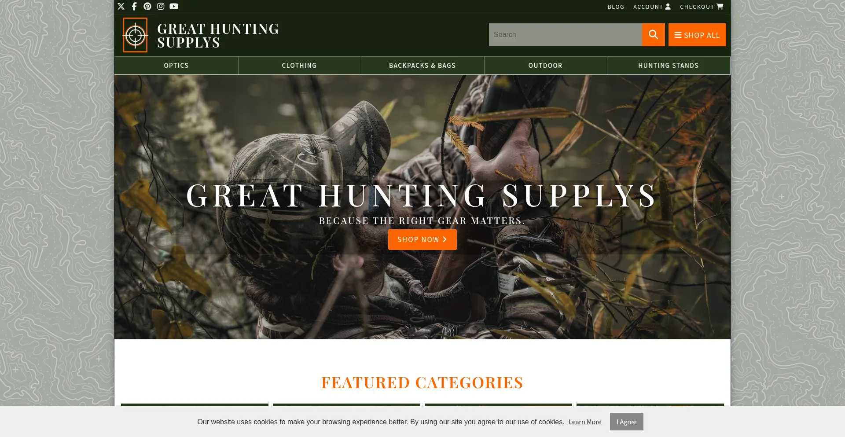The width and height of the screenshot is (845, 437).
Task: Open the Pinterest social icon
Action: point(147,6)
